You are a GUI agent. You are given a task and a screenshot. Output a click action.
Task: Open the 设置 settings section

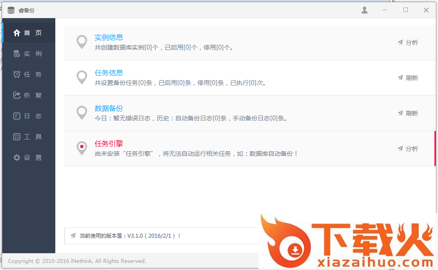(x=28, y=158)
